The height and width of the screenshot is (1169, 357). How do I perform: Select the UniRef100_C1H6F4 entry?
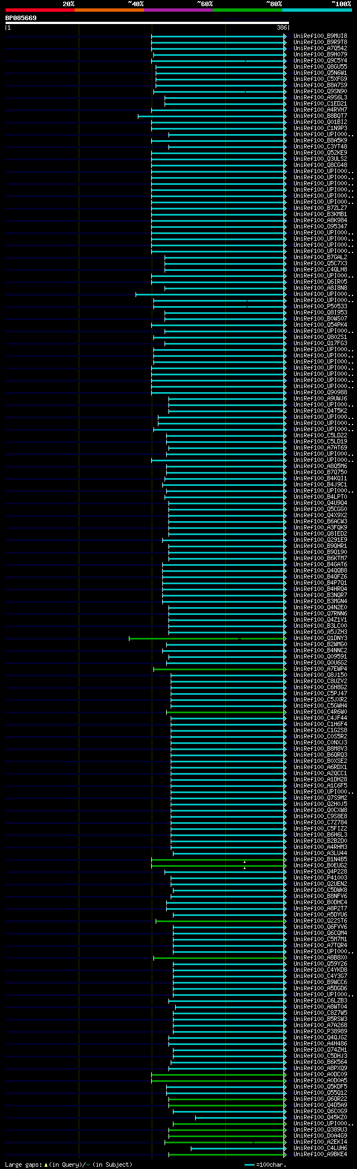coord(320,724)
